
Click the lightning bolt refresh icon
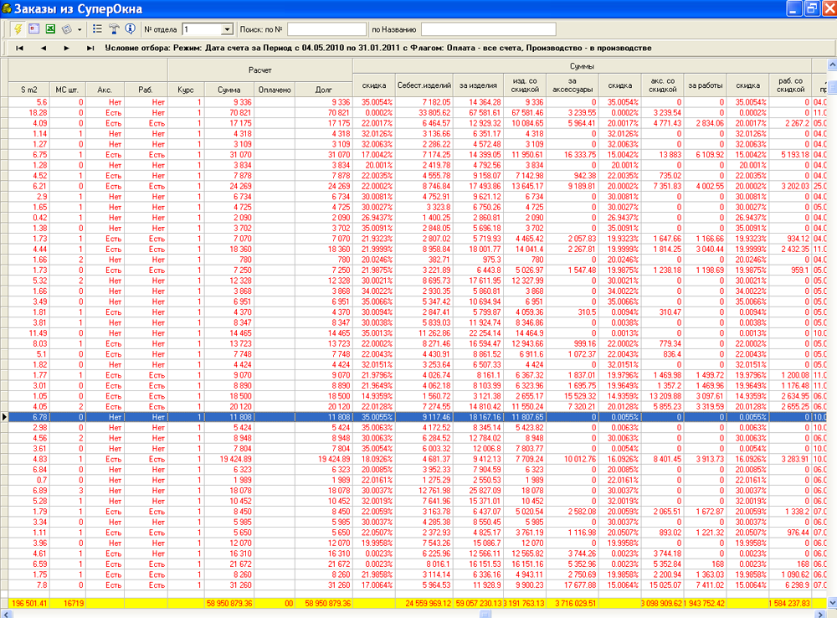click(x=18, y=29)
